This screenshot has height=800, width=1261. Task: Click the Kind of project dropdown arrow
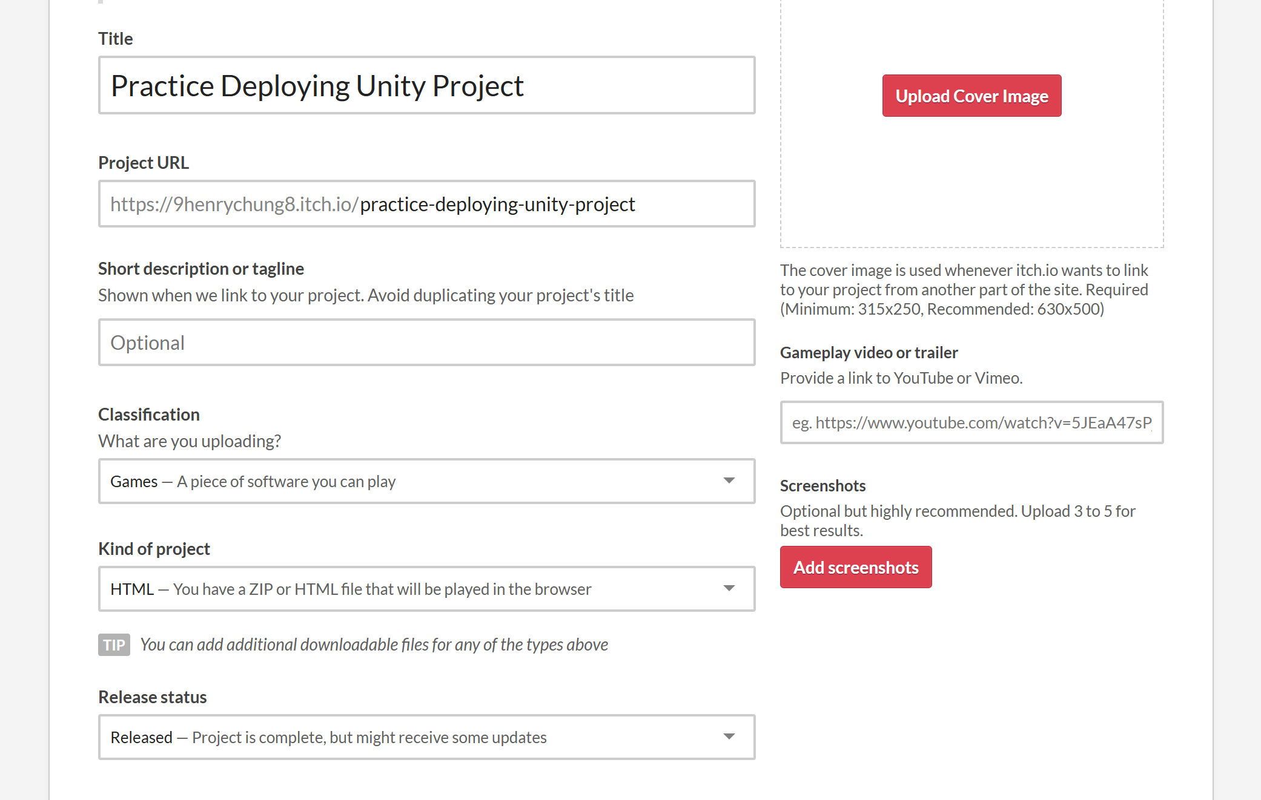[x=729, y=589]
